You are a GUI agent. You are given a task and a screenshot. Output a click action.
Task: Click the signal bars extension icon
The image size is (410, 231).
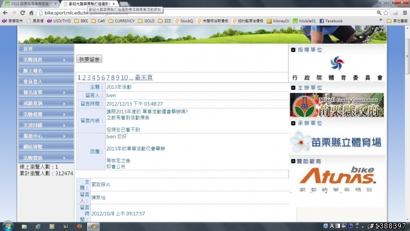pyautogui.click(x=395, y=13)
